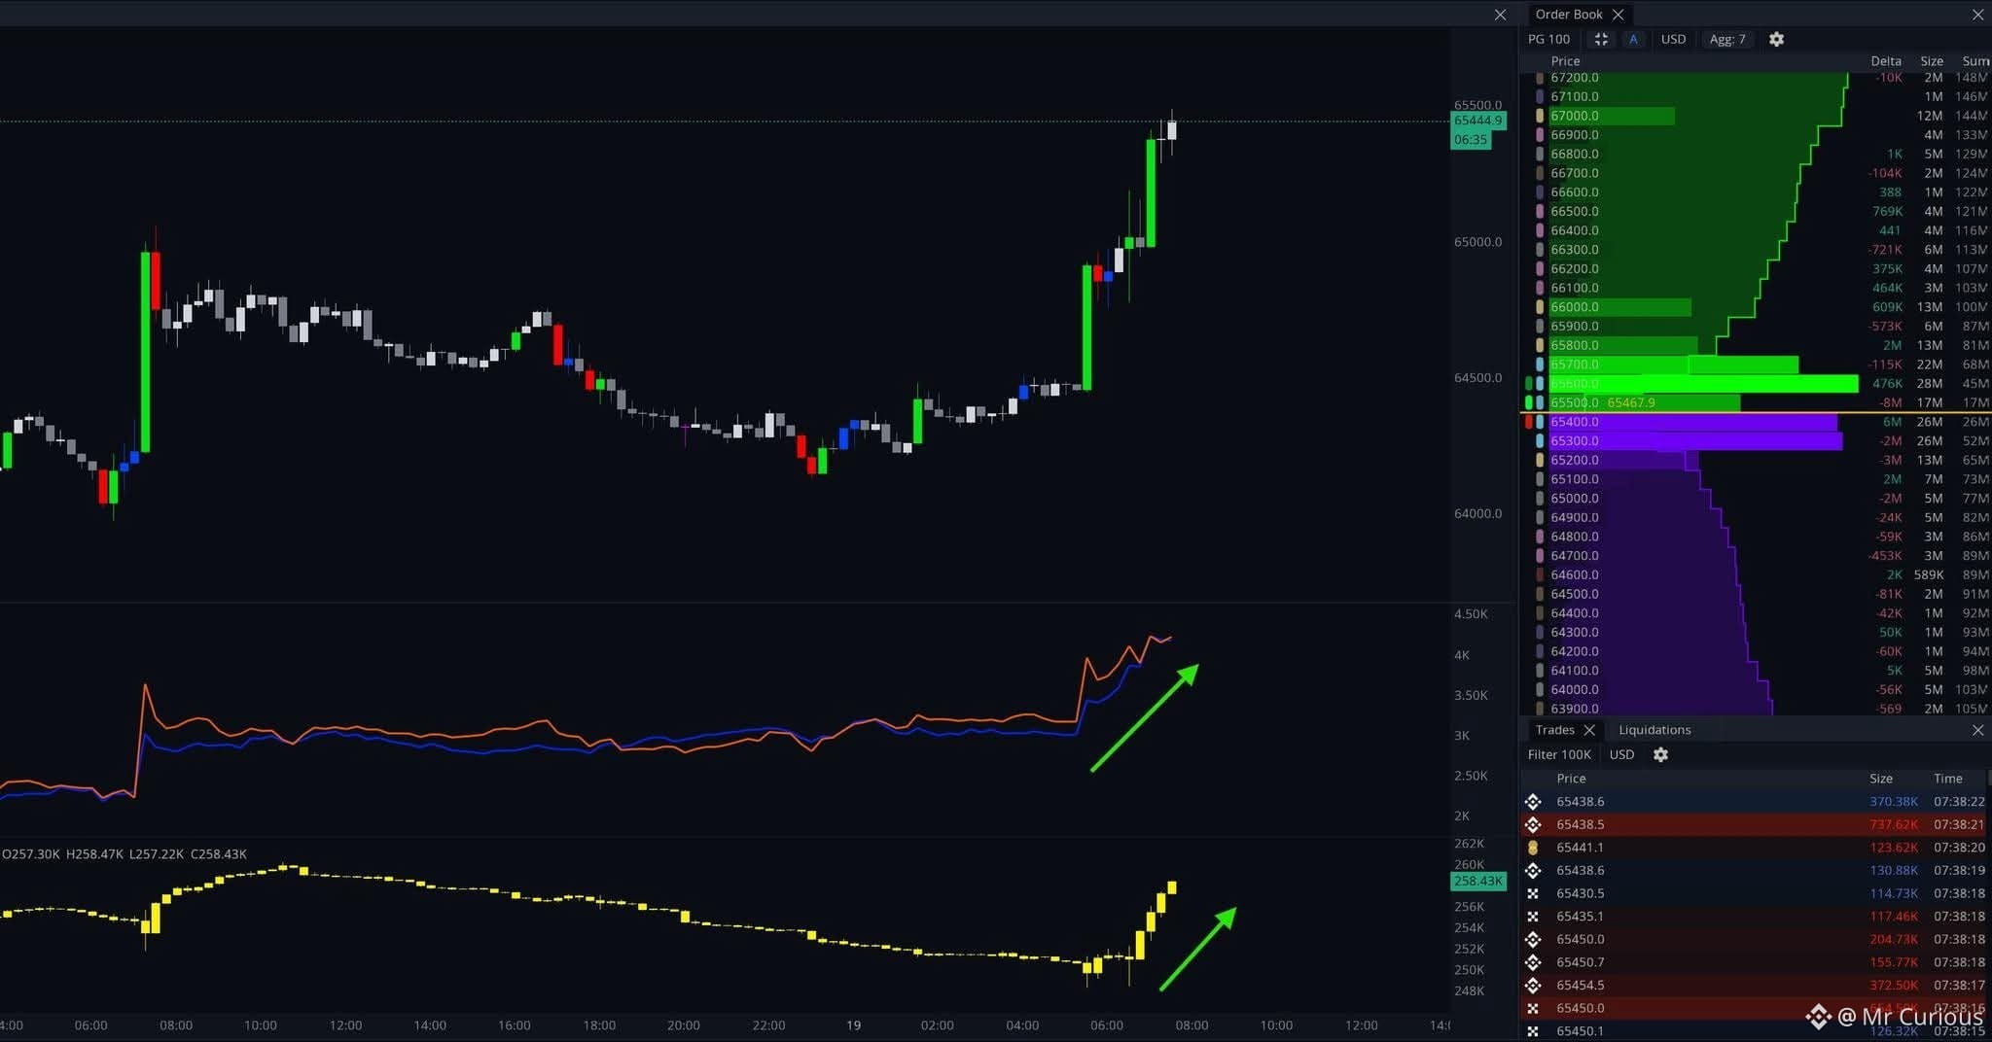Select the 65500.0 order book row
Screen dimensions: 1992x1042
pos(1756,402)
